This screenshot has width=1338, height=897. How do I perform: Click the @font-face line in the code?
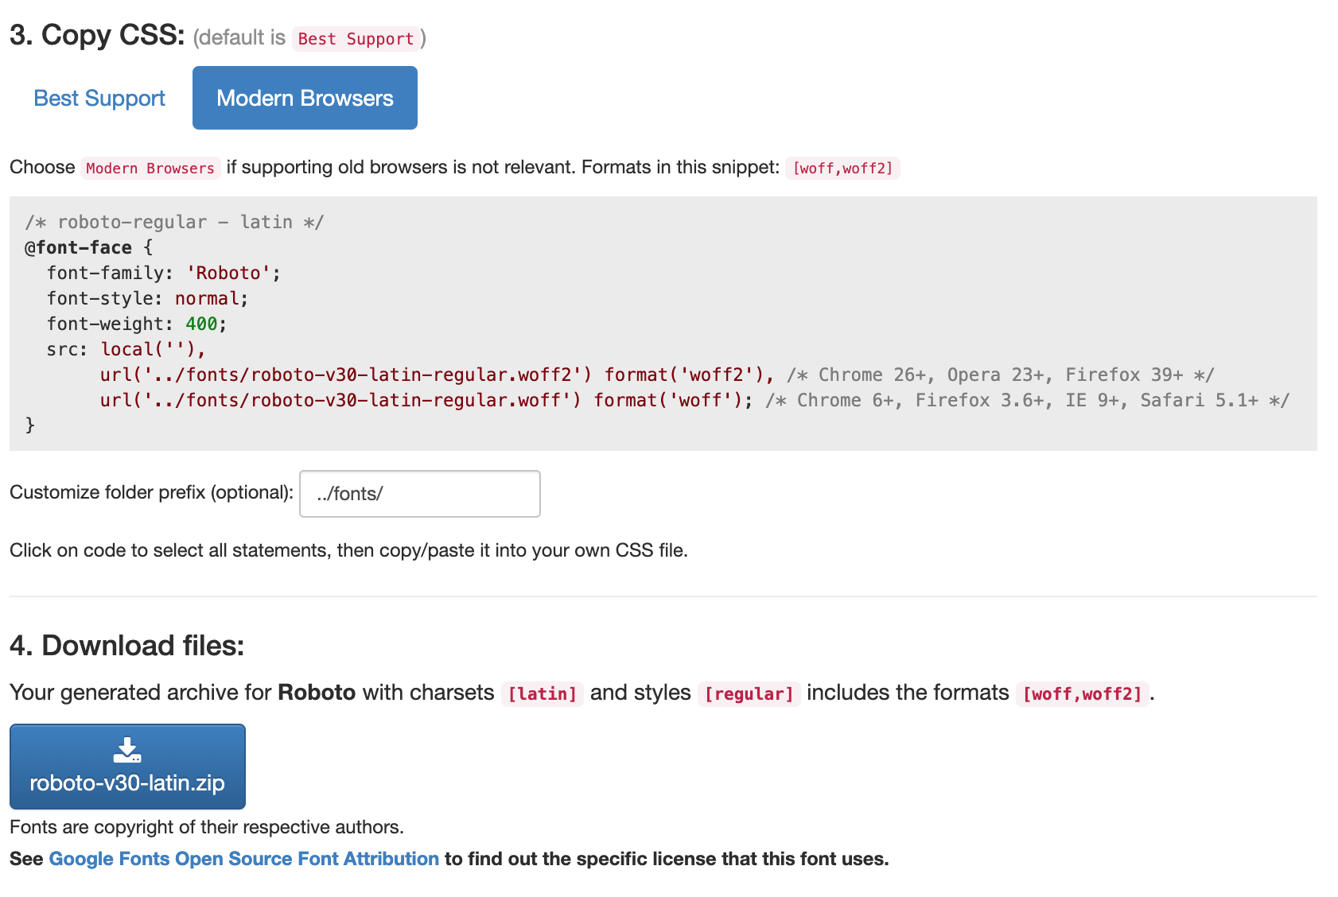[x=88, y=247]
